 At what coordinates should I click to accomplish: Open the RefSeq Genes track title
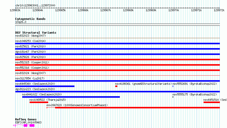(x=26, y=119)
